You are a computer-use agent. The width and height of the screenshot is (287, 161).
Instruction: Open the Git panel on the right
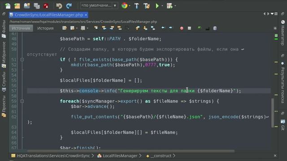[x=283, y=125]
